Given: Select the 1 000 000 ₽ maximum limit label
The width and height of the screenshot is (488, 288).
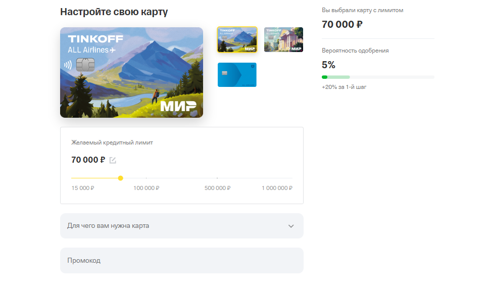Looking at the screenshot, I should click(276, 188).
